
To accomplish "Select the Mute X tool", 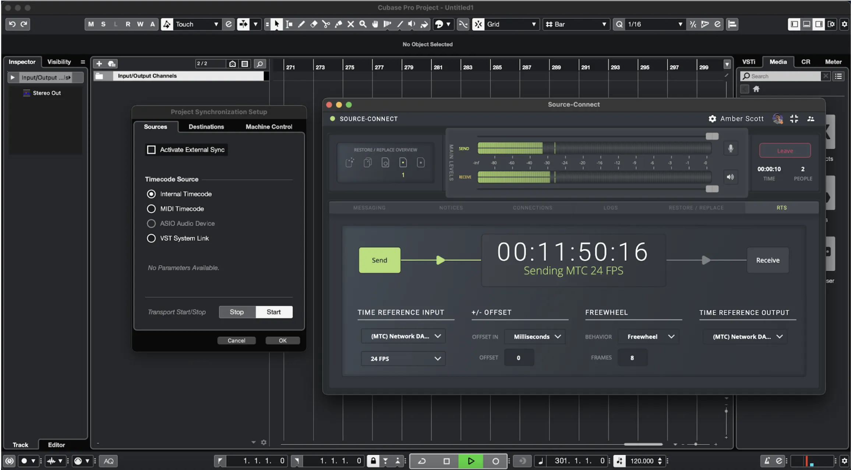I will click(350, 24).
